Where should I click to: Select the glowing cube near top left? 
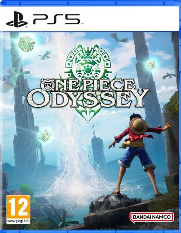[26, 44]
